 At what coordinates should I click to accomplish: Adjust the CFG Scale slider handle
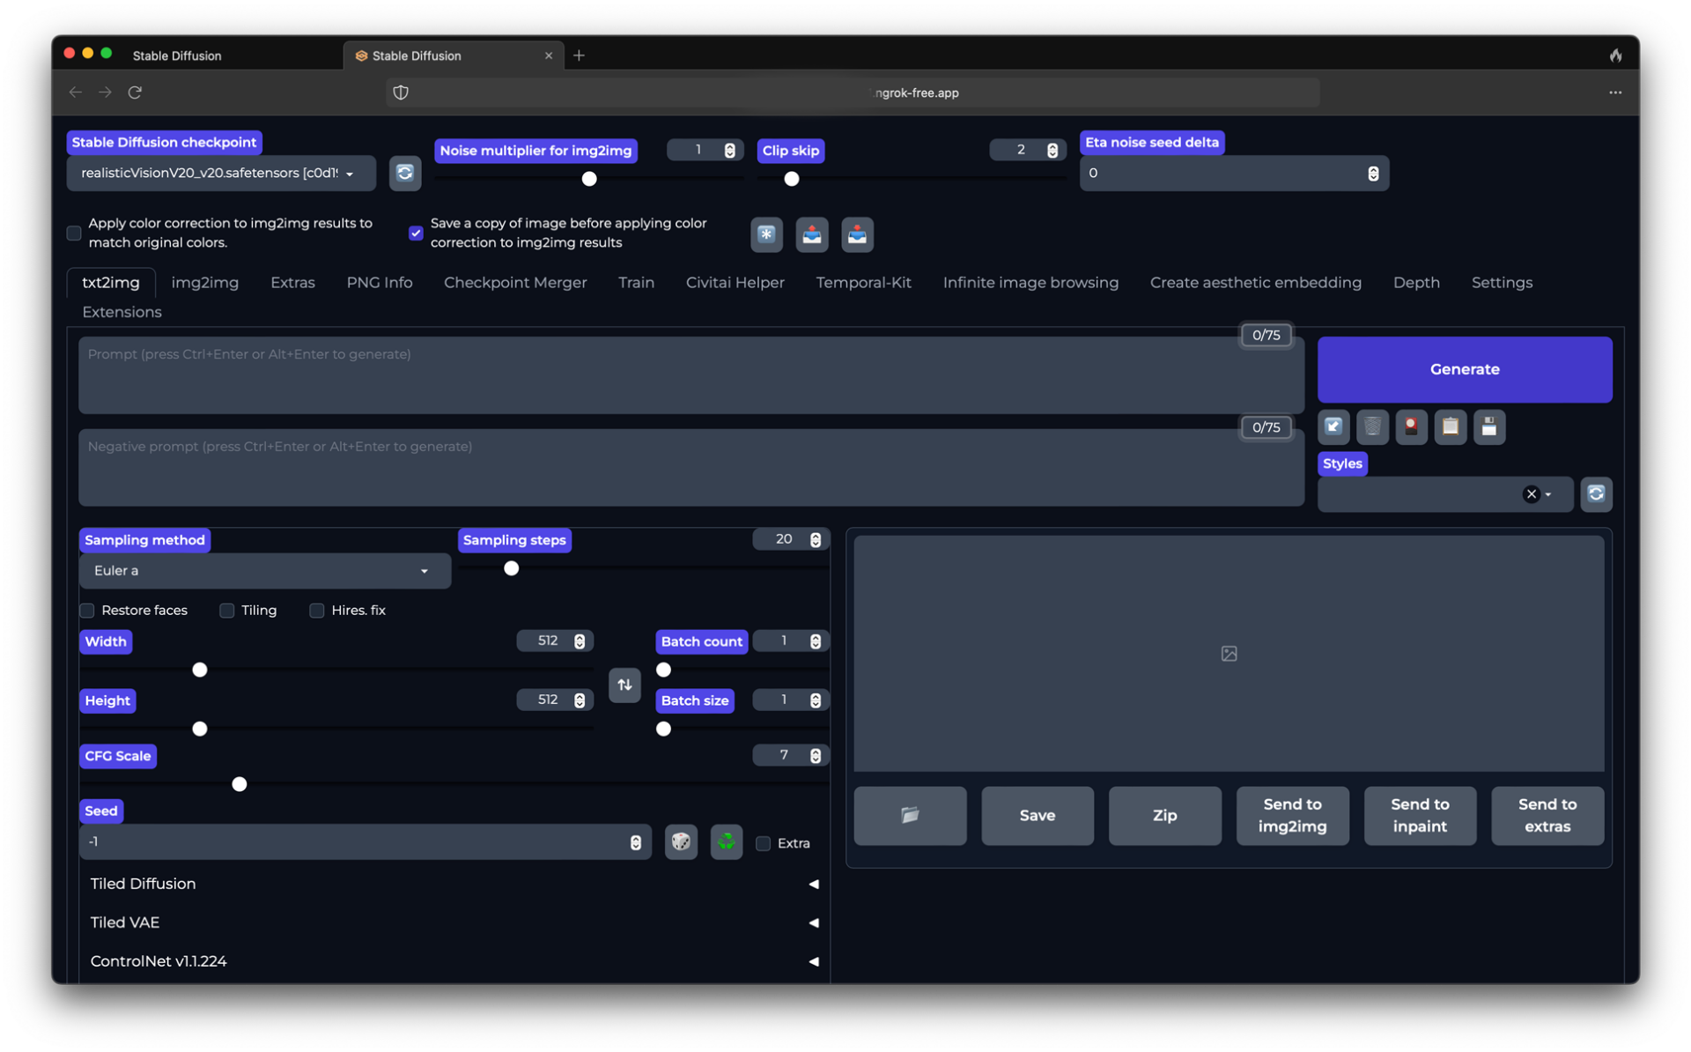239,784
